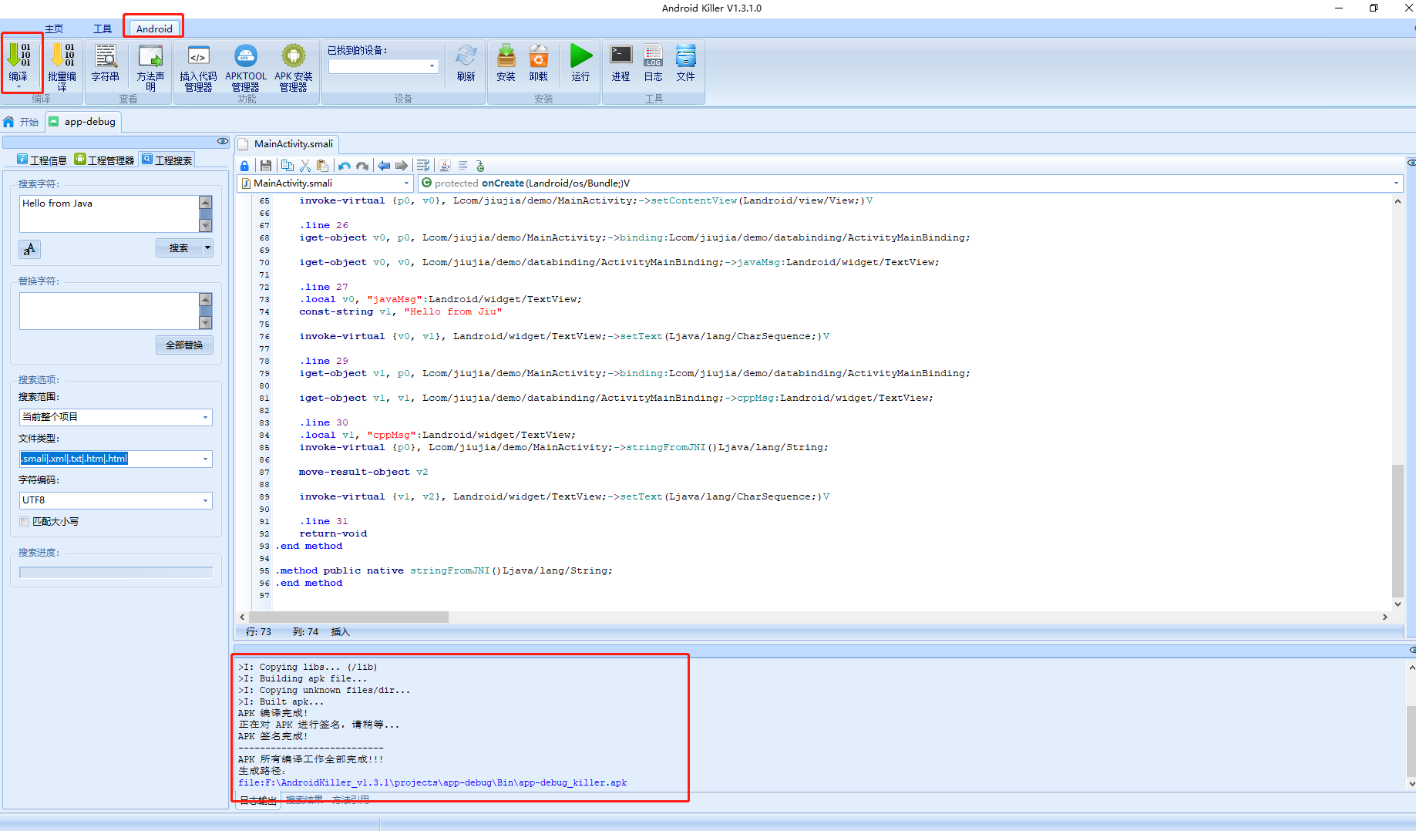
Task: Open the 字符串 string viewer
Action: tap(105, 62)
